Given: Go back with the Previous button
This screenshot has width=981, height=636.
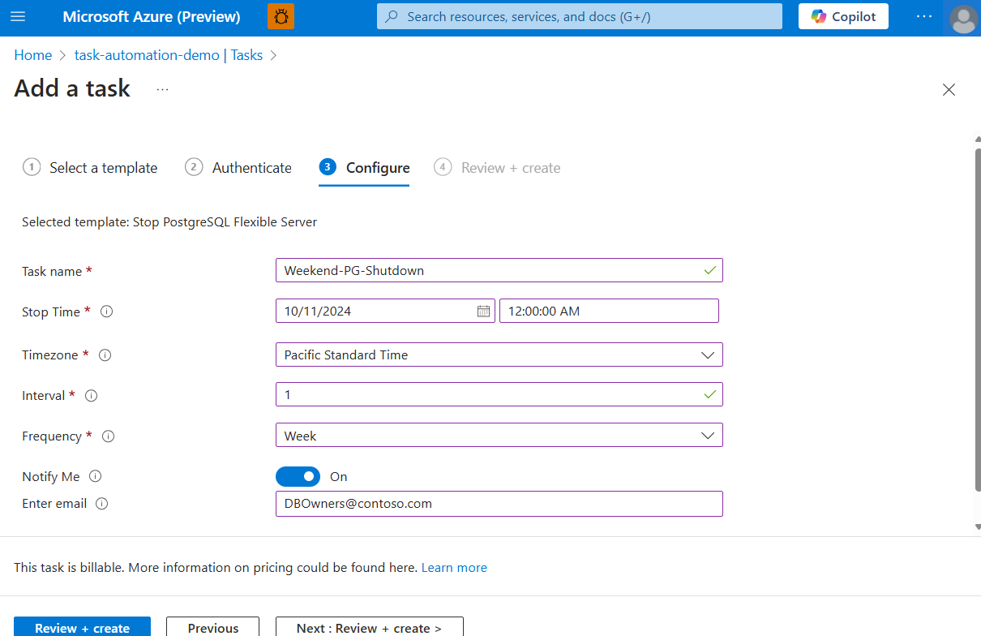Looking at the screenshot, I should (x=213, y=627).
